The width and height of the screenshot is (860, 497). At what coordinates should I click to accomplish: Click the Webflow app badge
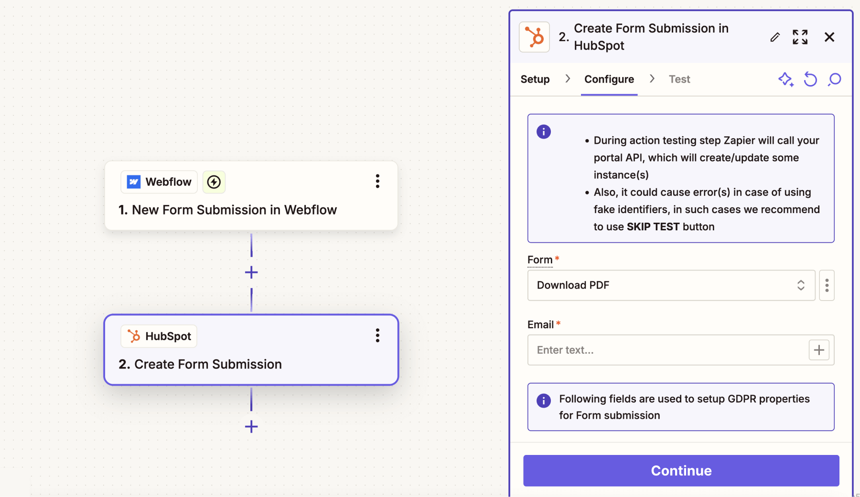(x=159, y=182)
